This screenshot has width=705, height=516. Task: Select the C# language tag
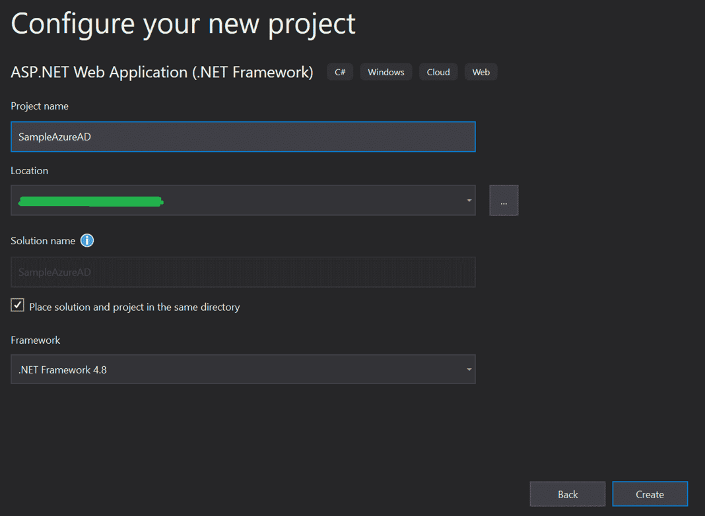tap(340, 72)
